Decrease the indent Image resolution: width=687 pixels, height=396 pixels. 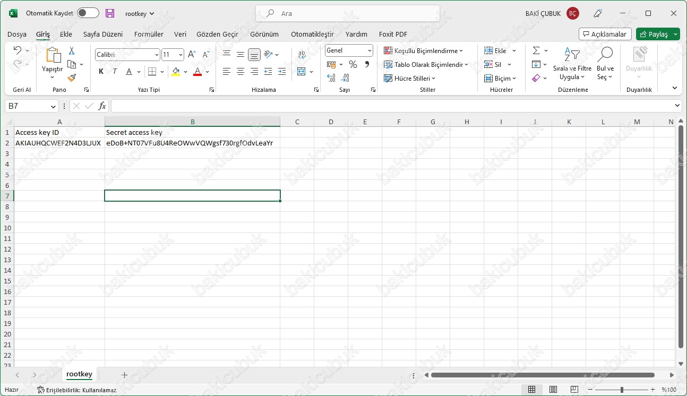268,71
